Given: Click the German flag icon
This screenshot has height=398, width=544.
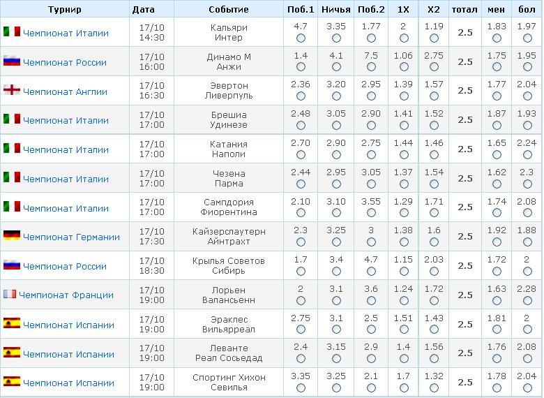Looking at the screenshot, I should click(x=12, y=236).
